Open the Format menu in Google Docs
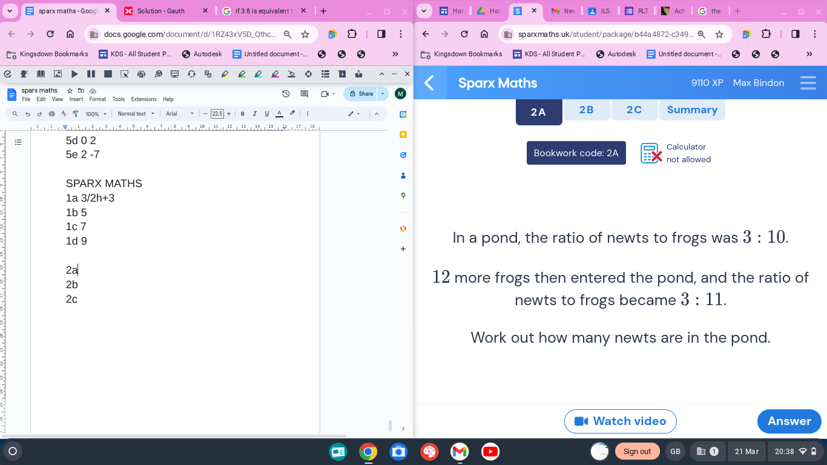This screenshot has width=827, height=465. [x=97, y=99]
